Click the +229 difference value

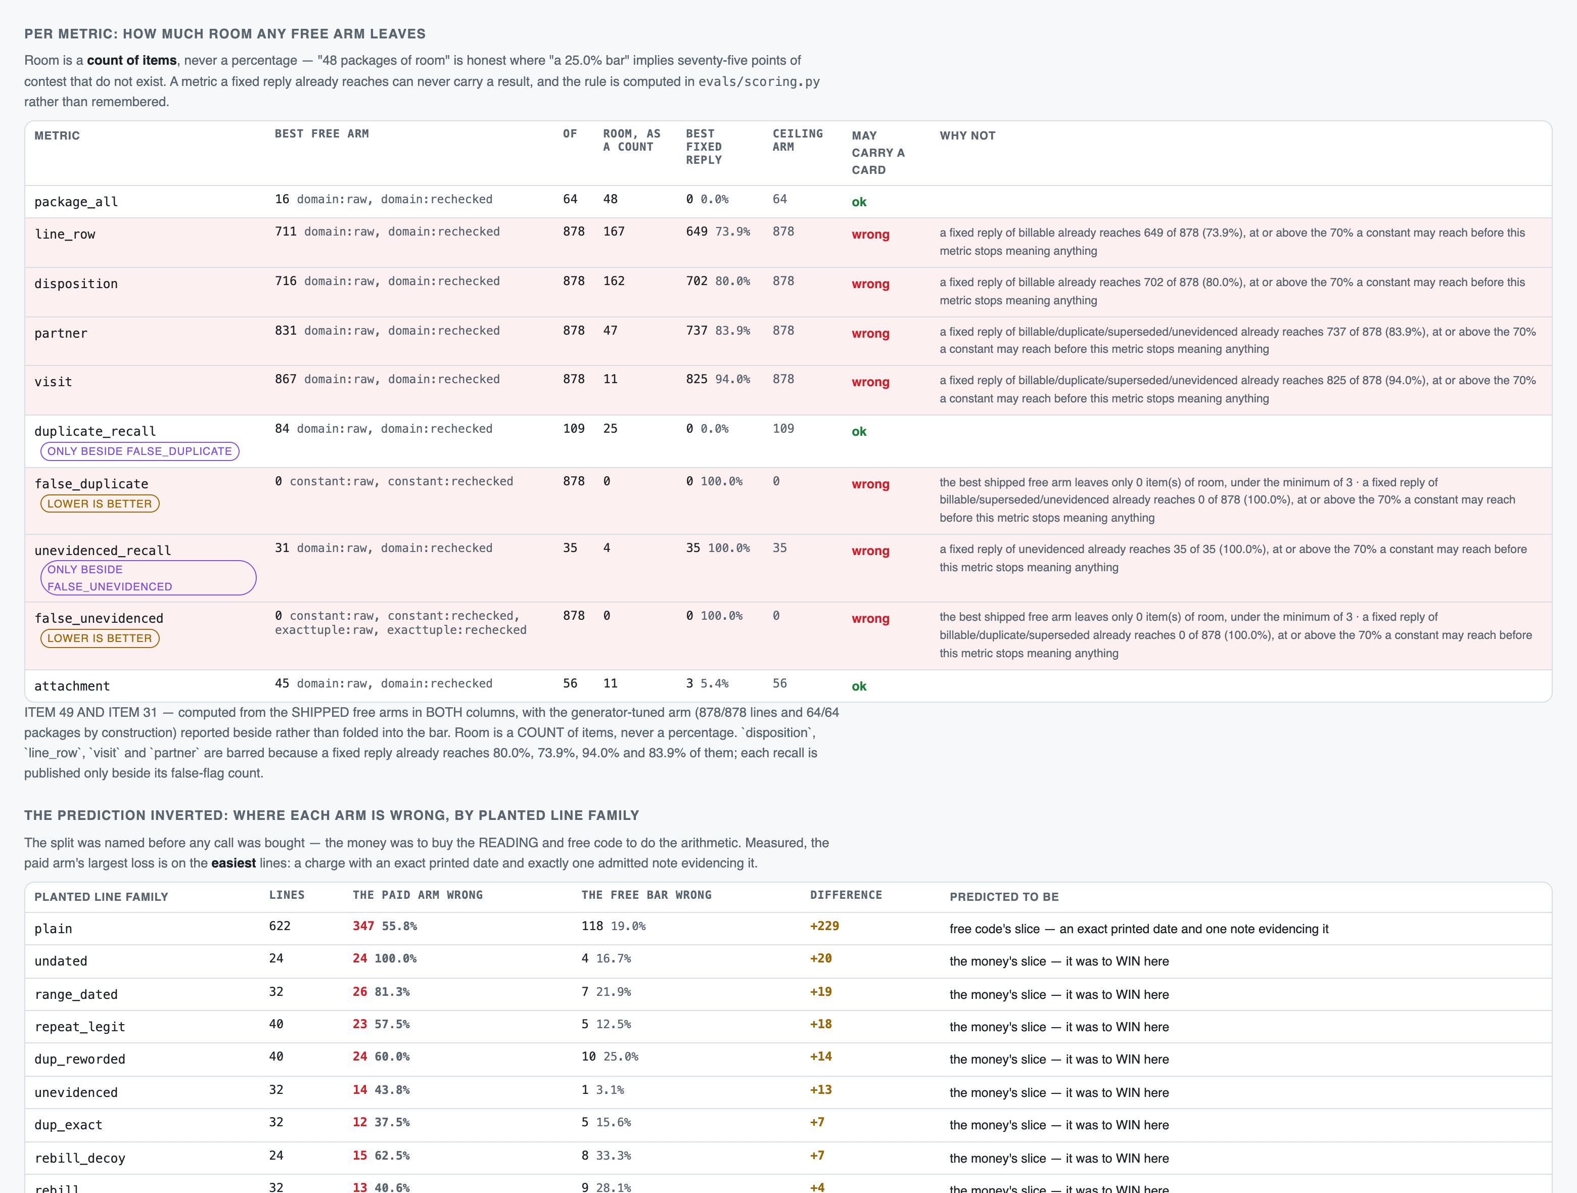pos(824,926)
